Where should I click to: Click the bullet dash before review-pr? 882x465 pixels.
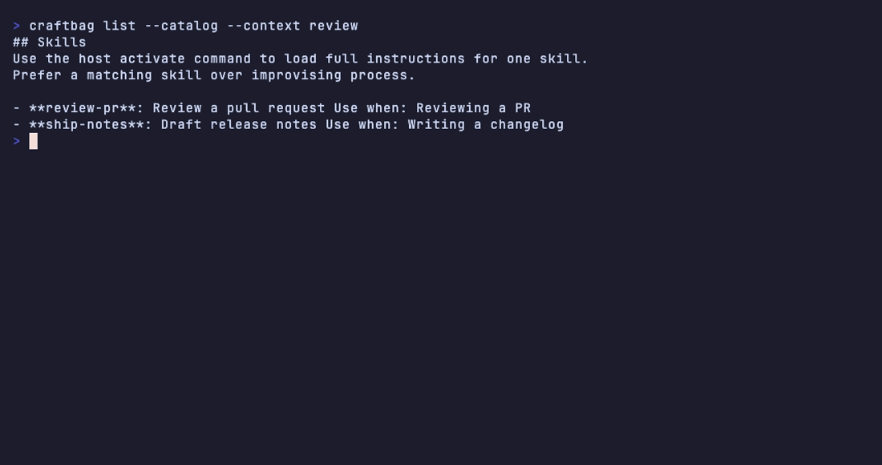(x=16, y=108)
